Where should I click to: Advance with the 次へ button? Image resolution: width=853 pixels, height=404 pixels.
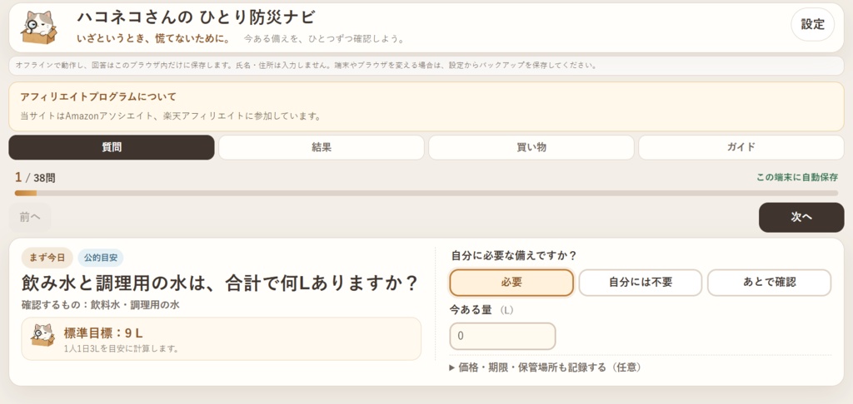click(801, 217)
